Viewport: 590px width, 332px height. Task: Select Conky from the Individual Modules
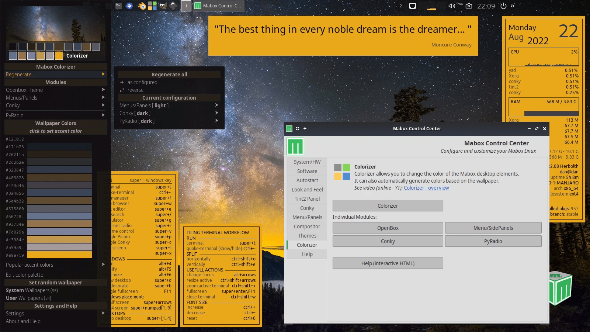tap(388, 241)
